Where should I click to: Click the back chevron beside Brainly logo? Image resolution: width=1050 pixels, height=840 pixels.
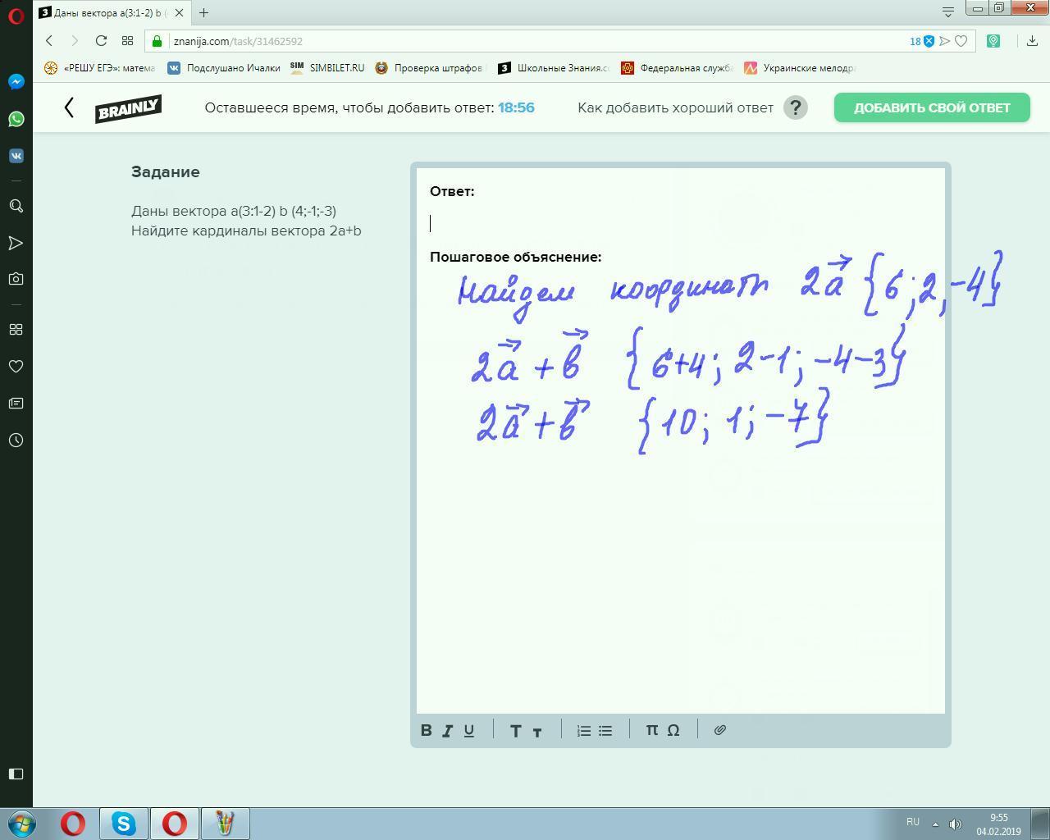pos(70,107)
